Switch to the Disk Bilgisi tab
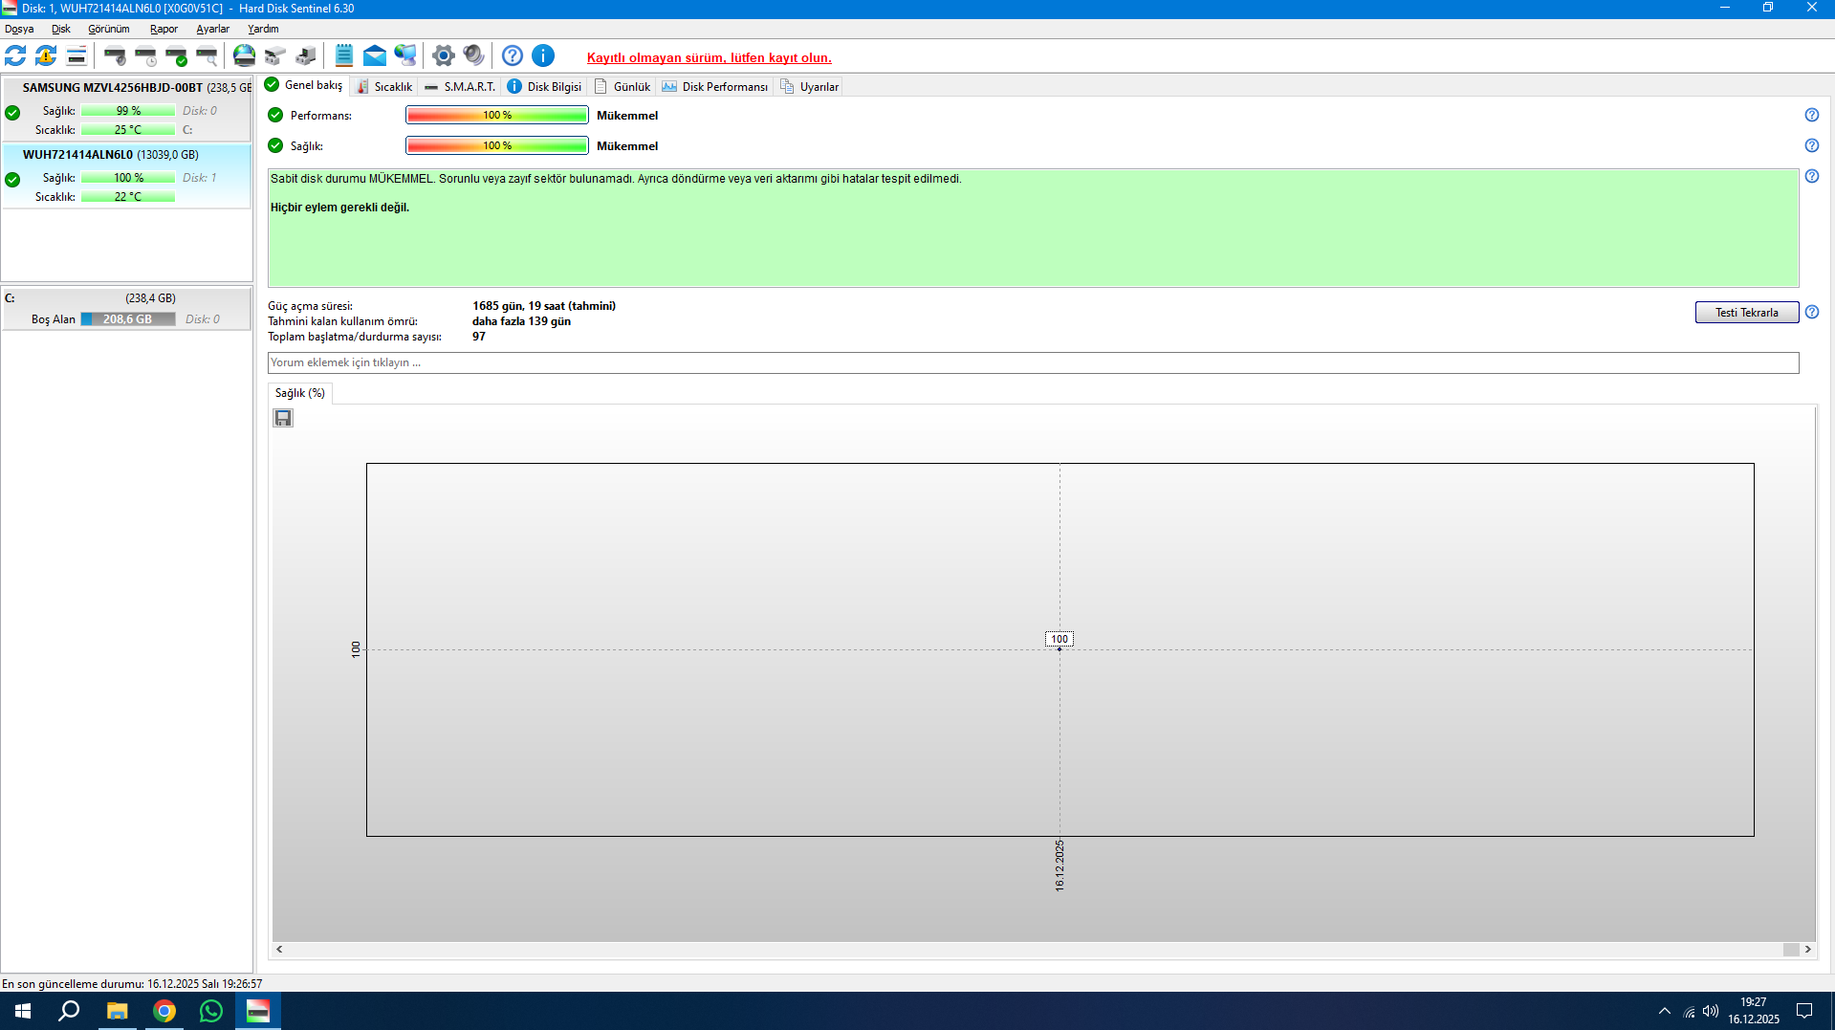The width and height of the screenshot is (1835, 1030). pos(544,87)
